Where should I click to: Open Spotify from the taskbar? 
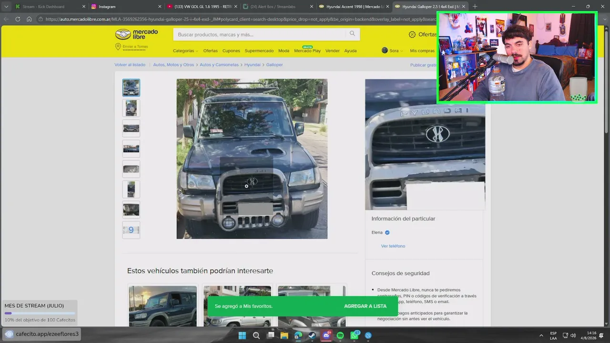pyautogui.click(x=340, y=335)
